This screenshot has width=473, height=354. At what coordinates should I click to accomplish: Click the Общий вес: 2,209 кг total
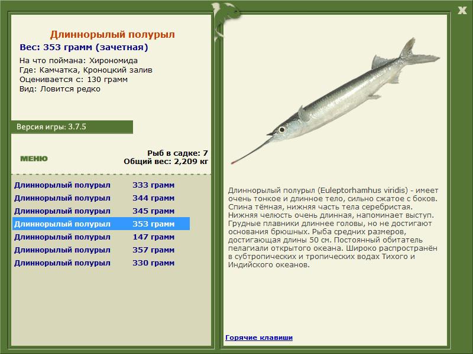[166, 162]
